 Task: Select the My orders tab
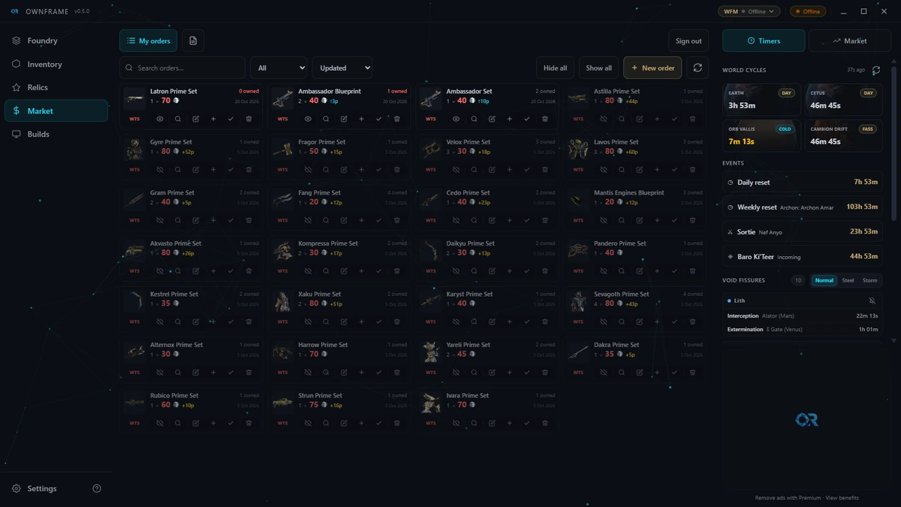pos(148,41)
